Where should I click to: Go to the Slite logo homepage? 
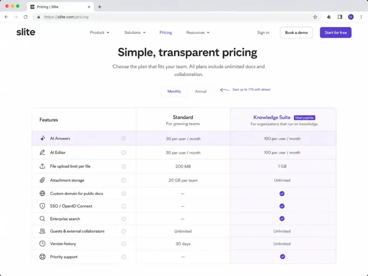[26, 32]
